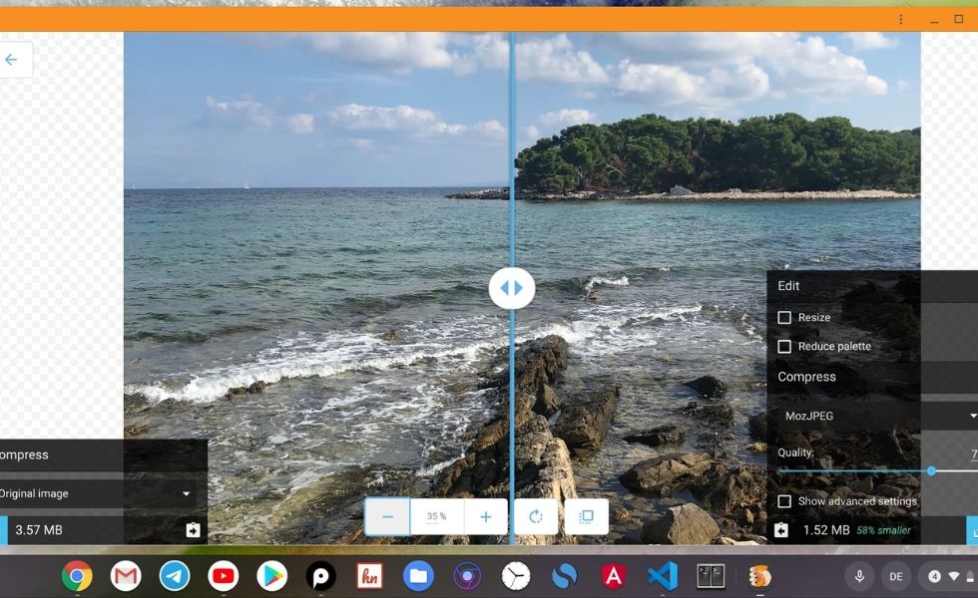Maximize the Squoosh window
The width and height of the screenshot is (978, 598).
[959, 19]
